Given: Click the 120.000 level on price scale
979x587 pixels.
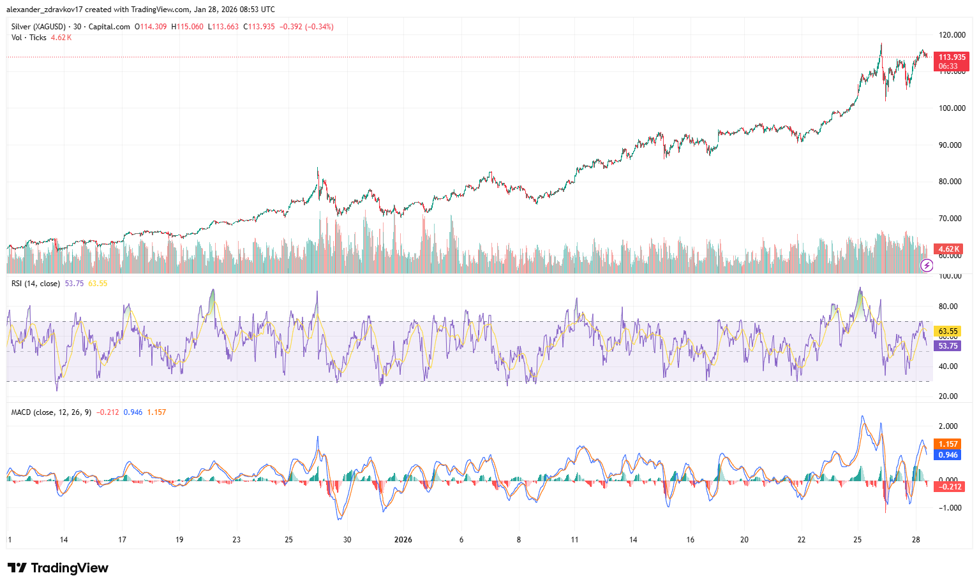Looking at the screenshot, I should 952,35.
